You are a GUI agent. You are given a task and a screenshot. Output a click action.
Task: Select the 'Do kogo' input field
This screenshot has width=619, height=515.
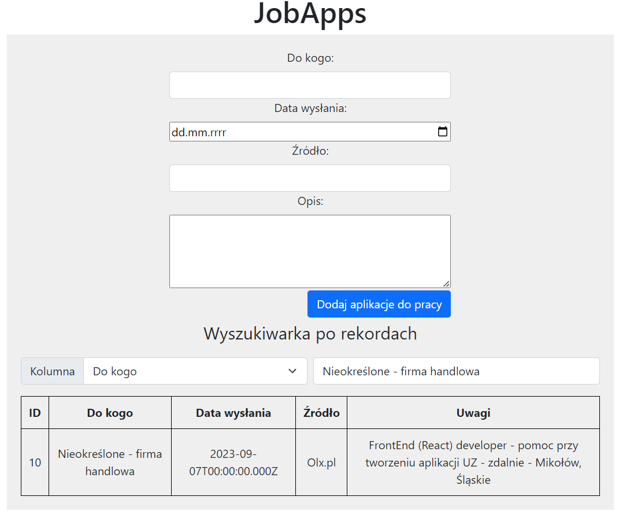(x=310, y=85)
